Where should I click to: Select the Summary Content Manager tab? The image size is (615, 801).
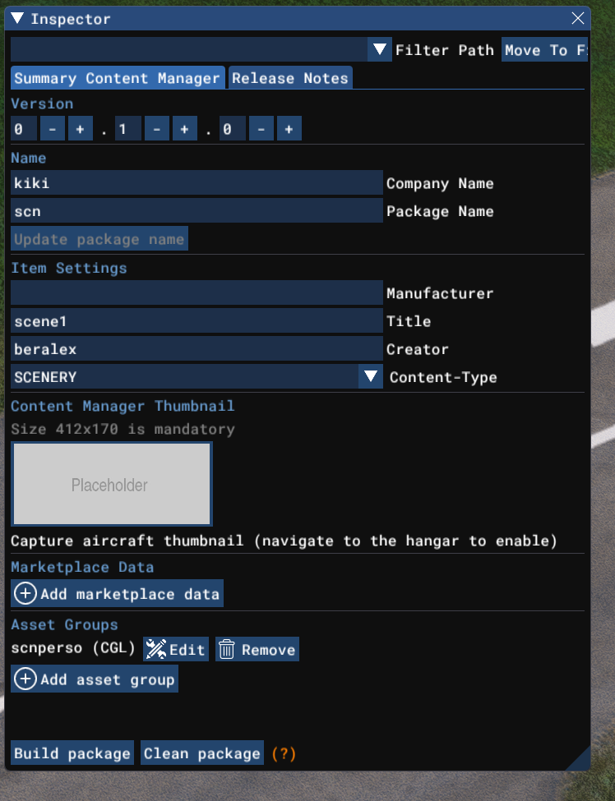coord(118,78)
